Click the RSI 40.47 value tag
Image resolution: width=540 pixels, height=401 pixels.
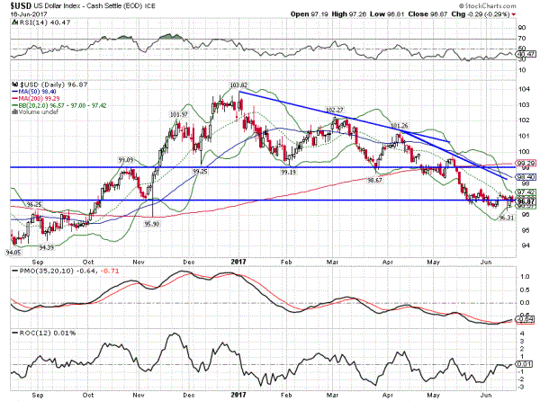click(524, 56)
